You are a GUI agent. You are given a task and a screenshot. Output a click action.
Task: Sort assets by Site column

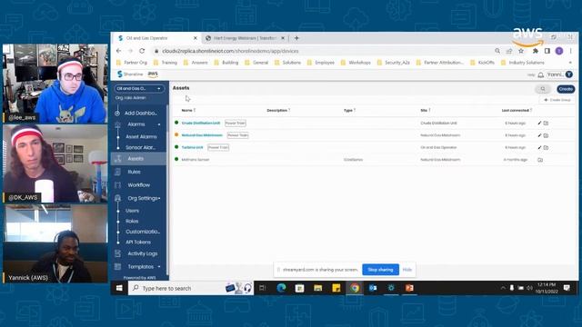point(426,111)
